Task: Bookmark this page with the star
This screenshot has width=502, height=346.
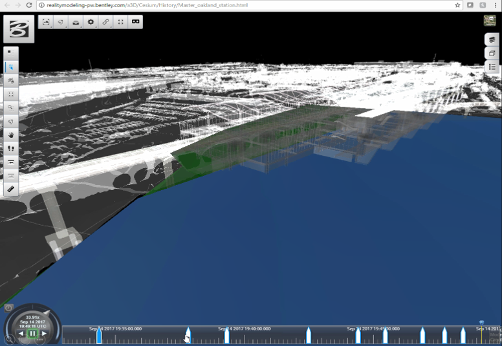Action: tap(457, 5)
